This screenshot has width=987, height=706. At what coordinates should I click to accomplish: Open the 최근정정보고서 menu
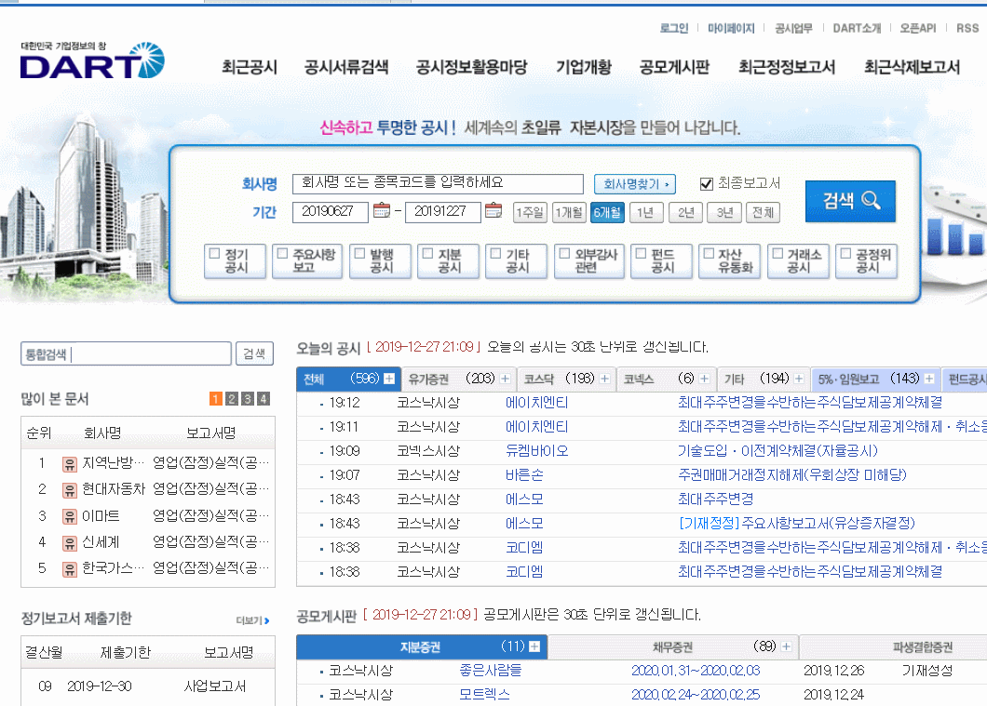click(787, 67)
